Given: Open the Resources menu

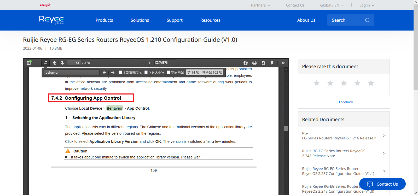Looking at the screenshot, I should pyautogui.click(x=210, y=20).
